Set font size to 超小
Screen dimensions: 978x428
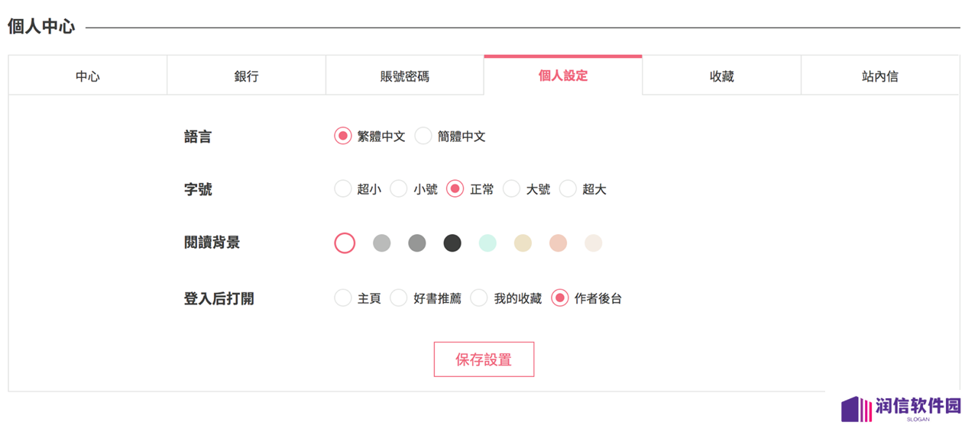(x=343, y=189)
